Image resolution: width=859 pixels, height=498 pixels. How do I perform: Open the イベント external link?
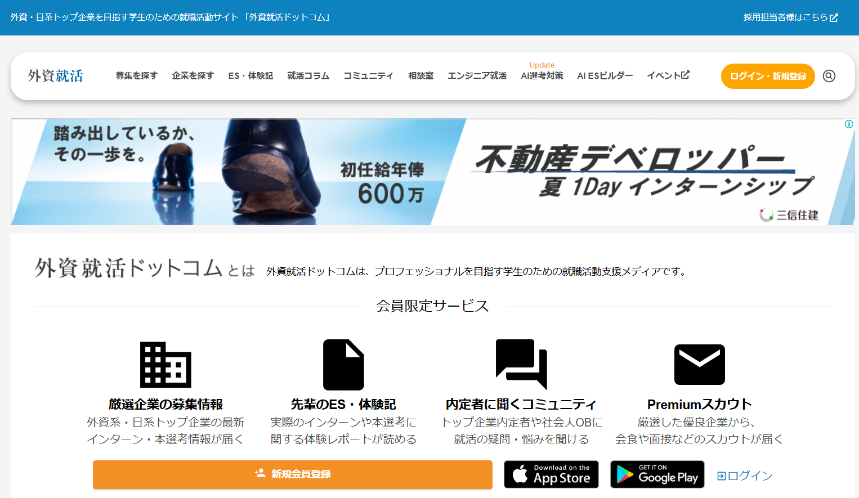coord(668,75)
